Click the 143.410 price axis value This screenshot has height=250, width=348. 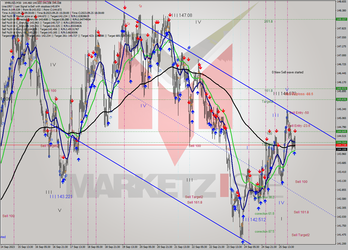coord(341,172)
